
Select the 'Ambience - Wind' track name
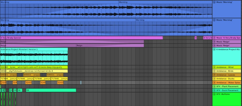[225, 67]
